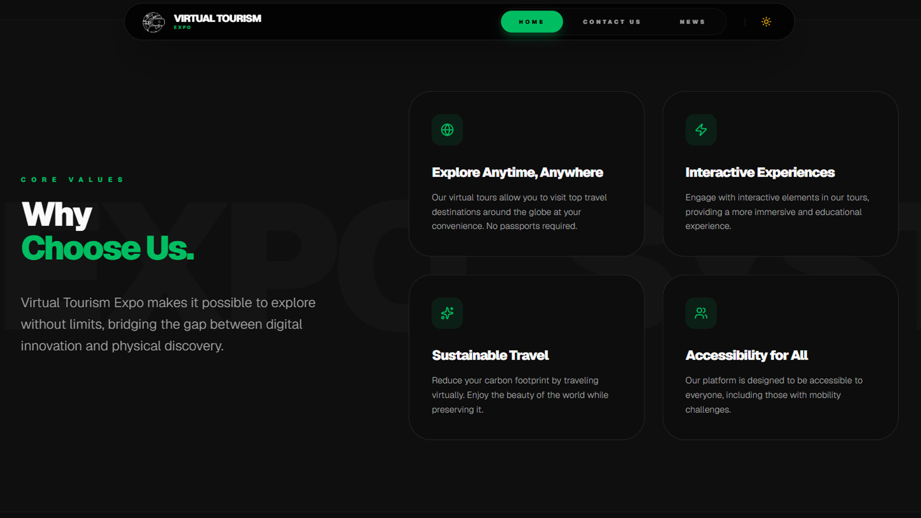Click the 'Reduce your carbon footprint' description
The height and width of the screenshot is (518, 921).
pos(520,395)
